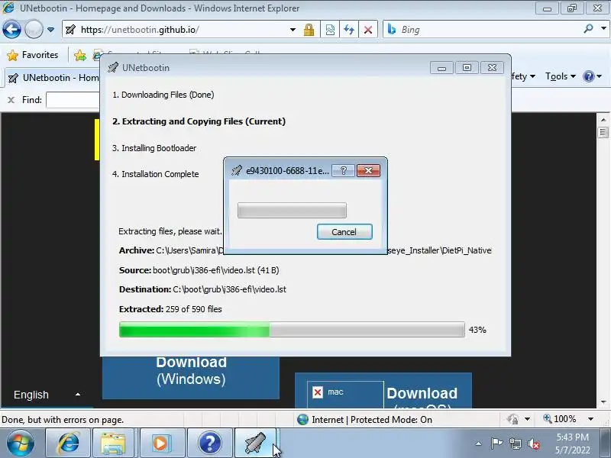Show hidden tray icons arrow
611x458 pixels.
click(479, 443)
